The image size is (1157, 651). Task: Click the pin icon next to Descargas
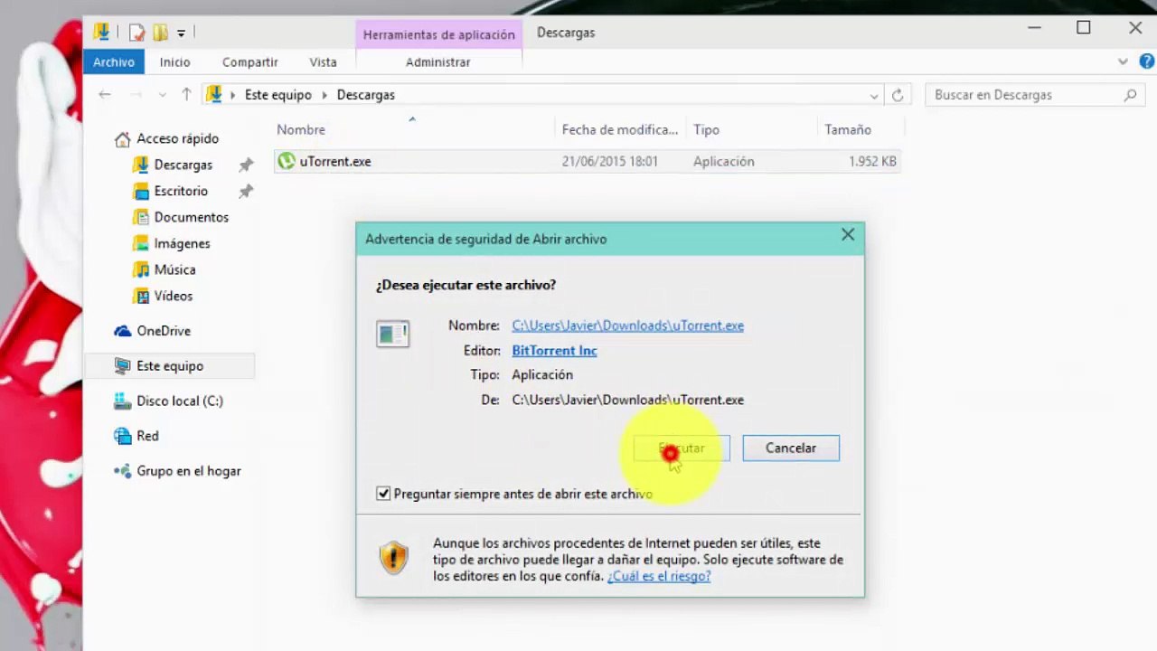246,165
